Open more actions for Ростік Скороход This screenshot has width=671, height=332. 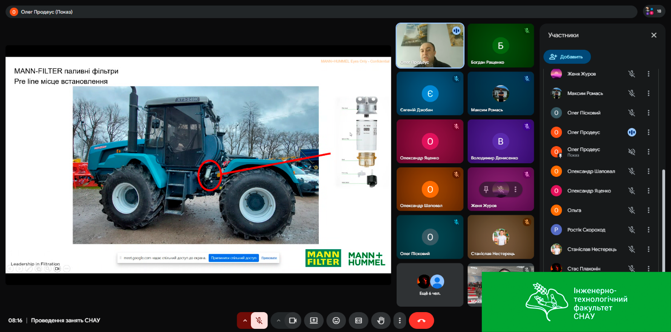(648, 230)
